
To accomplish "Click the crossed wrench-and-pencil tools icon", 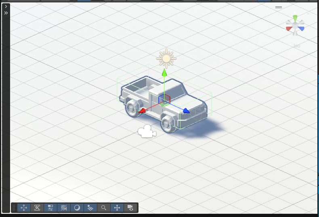I will pyautogui.click(x=37, y=208).
